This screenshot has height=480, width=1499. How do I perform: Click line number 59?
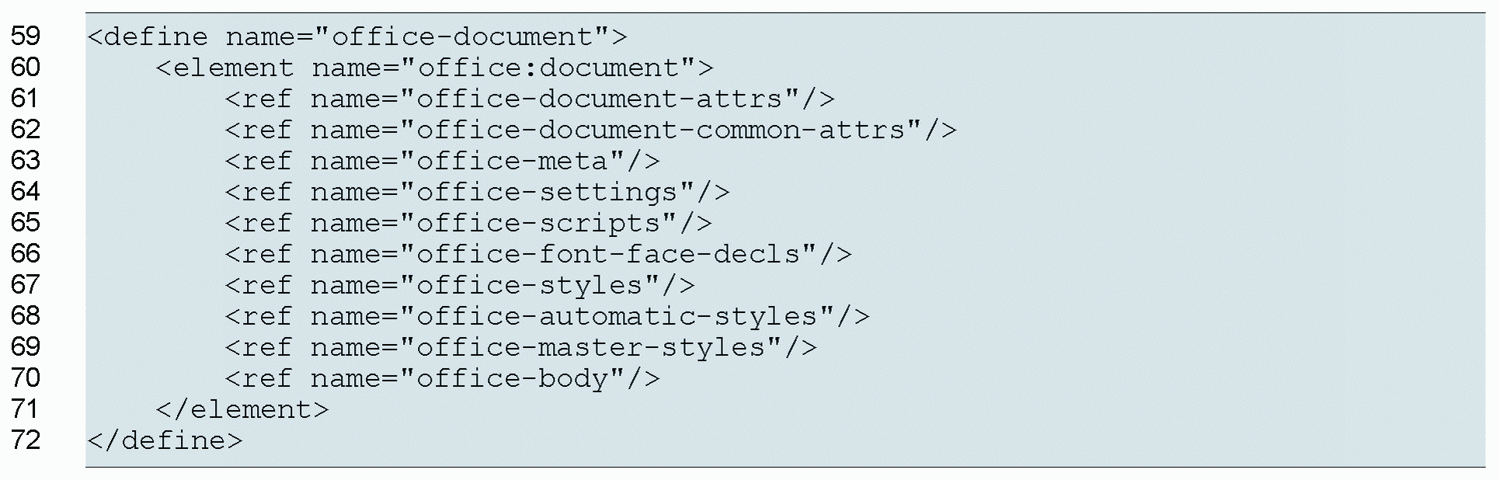click(x=26, y=36)
